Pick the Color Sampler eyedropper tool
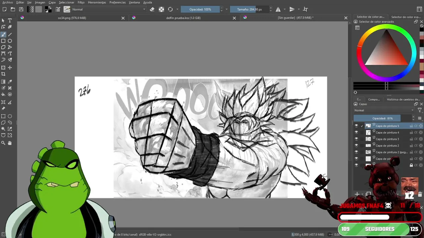 [x=10, y=82]
